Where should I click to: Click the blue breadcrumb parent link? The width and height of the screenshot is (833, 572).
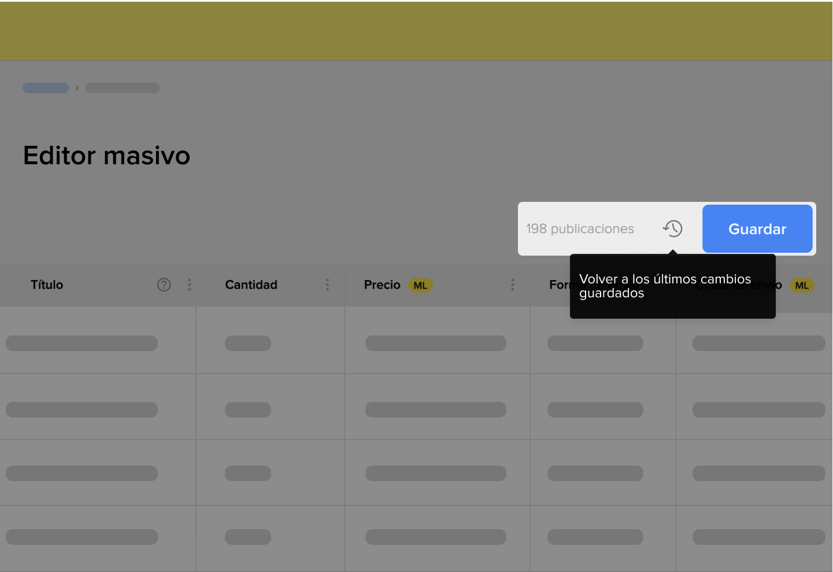point(46,88)
